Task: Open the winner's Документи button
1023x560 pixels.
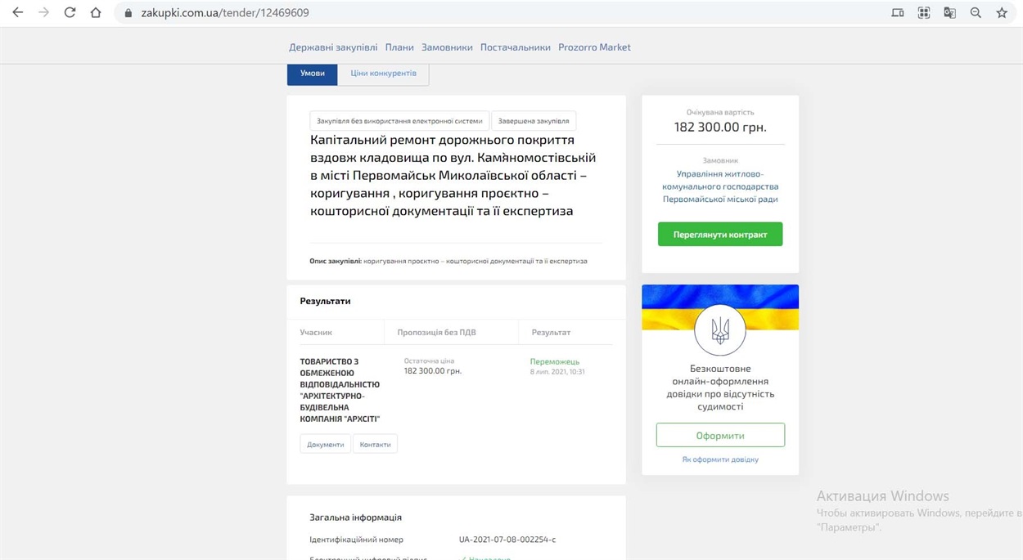Action: [x=326, y=445]
